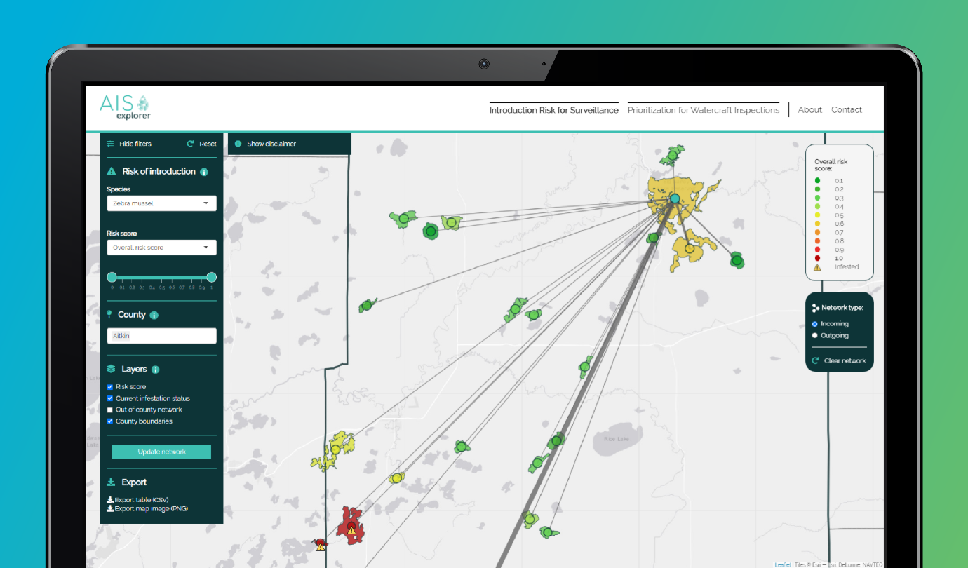Click the Reset circular arrow icon
Viewport: 968px width, 568px height.
point(189,144)
